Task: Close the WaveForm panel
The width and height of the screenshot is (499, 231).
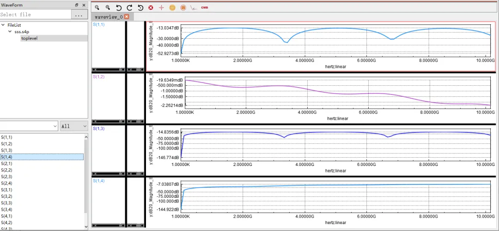Action: pyautogui.click(x=84, y=5)
